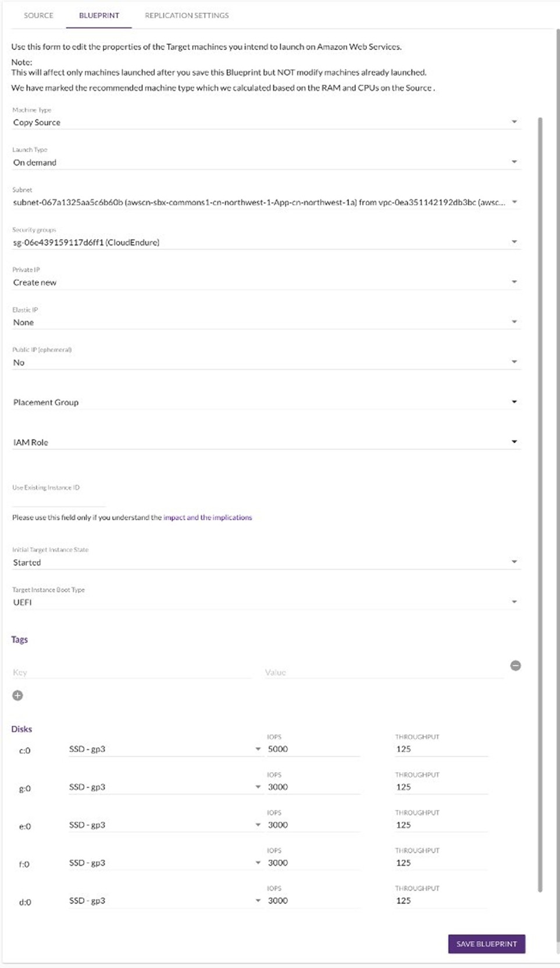
Task: Open the Replication Settings tab
Action: pos(187,15)
